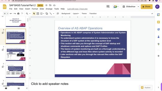
Task: Print the presentation
Action: 18,13
